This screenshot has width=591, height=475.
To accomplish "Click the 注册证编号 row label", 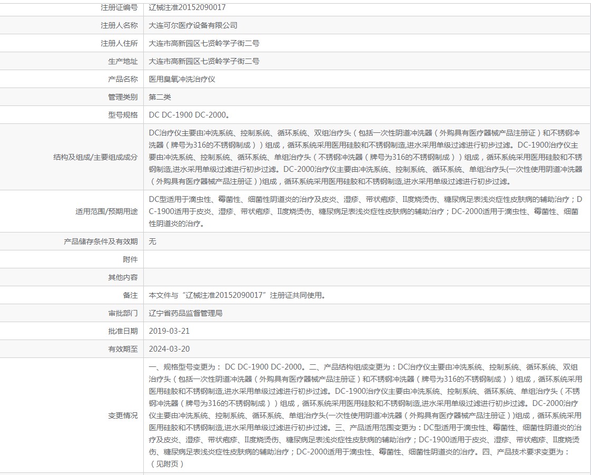I will pos(119,7).
